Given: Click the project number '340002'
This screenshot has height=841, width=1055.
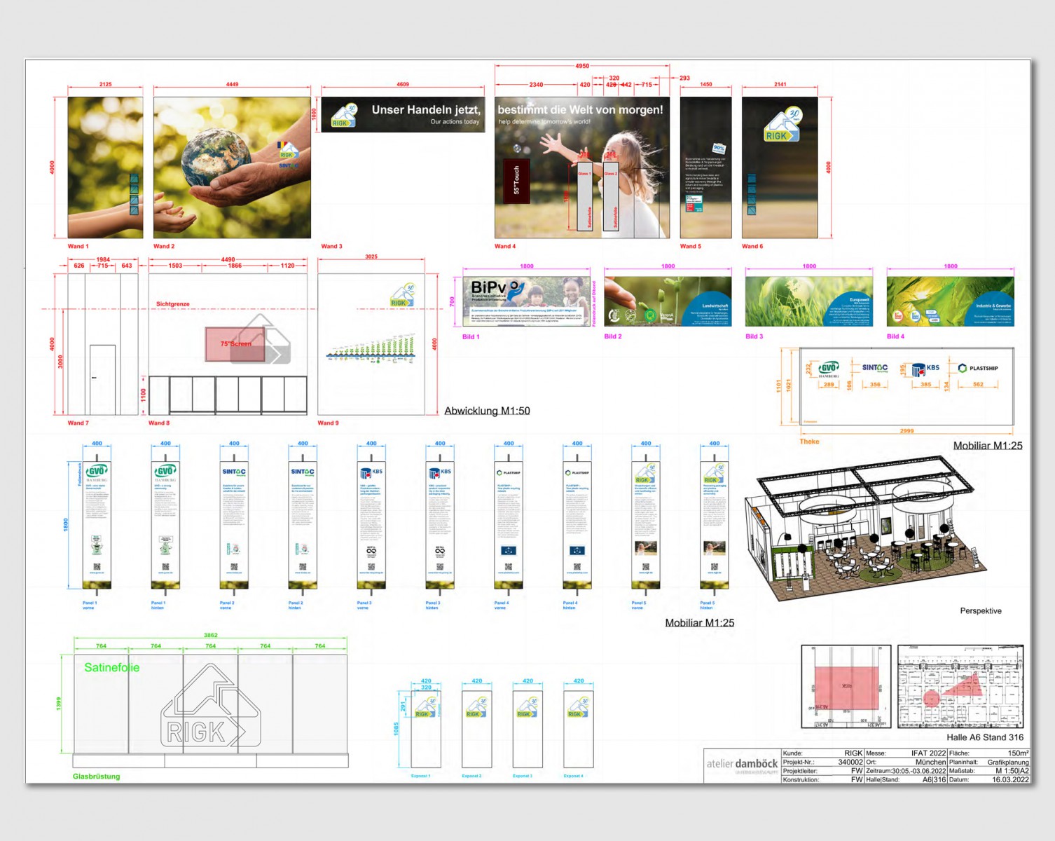Looking at the screenshot, I should (850, 762).
